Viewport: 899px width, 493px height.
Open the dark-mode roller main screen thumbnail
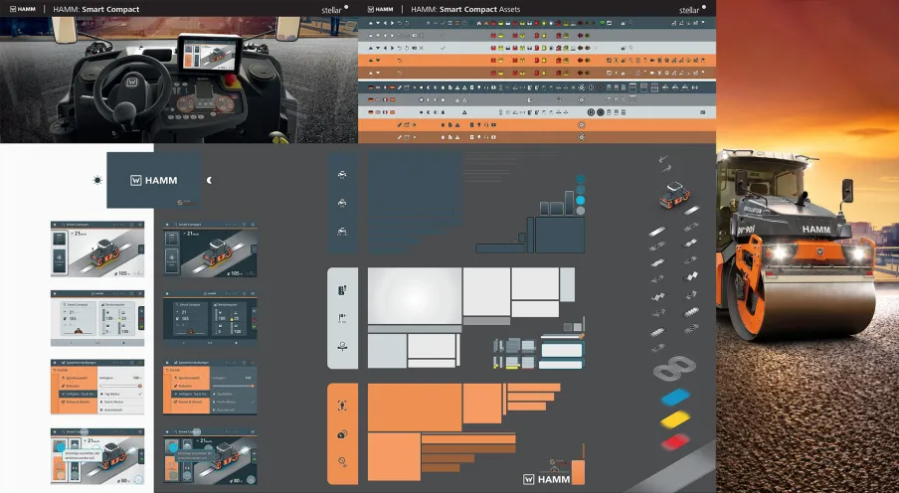(210, 249)
